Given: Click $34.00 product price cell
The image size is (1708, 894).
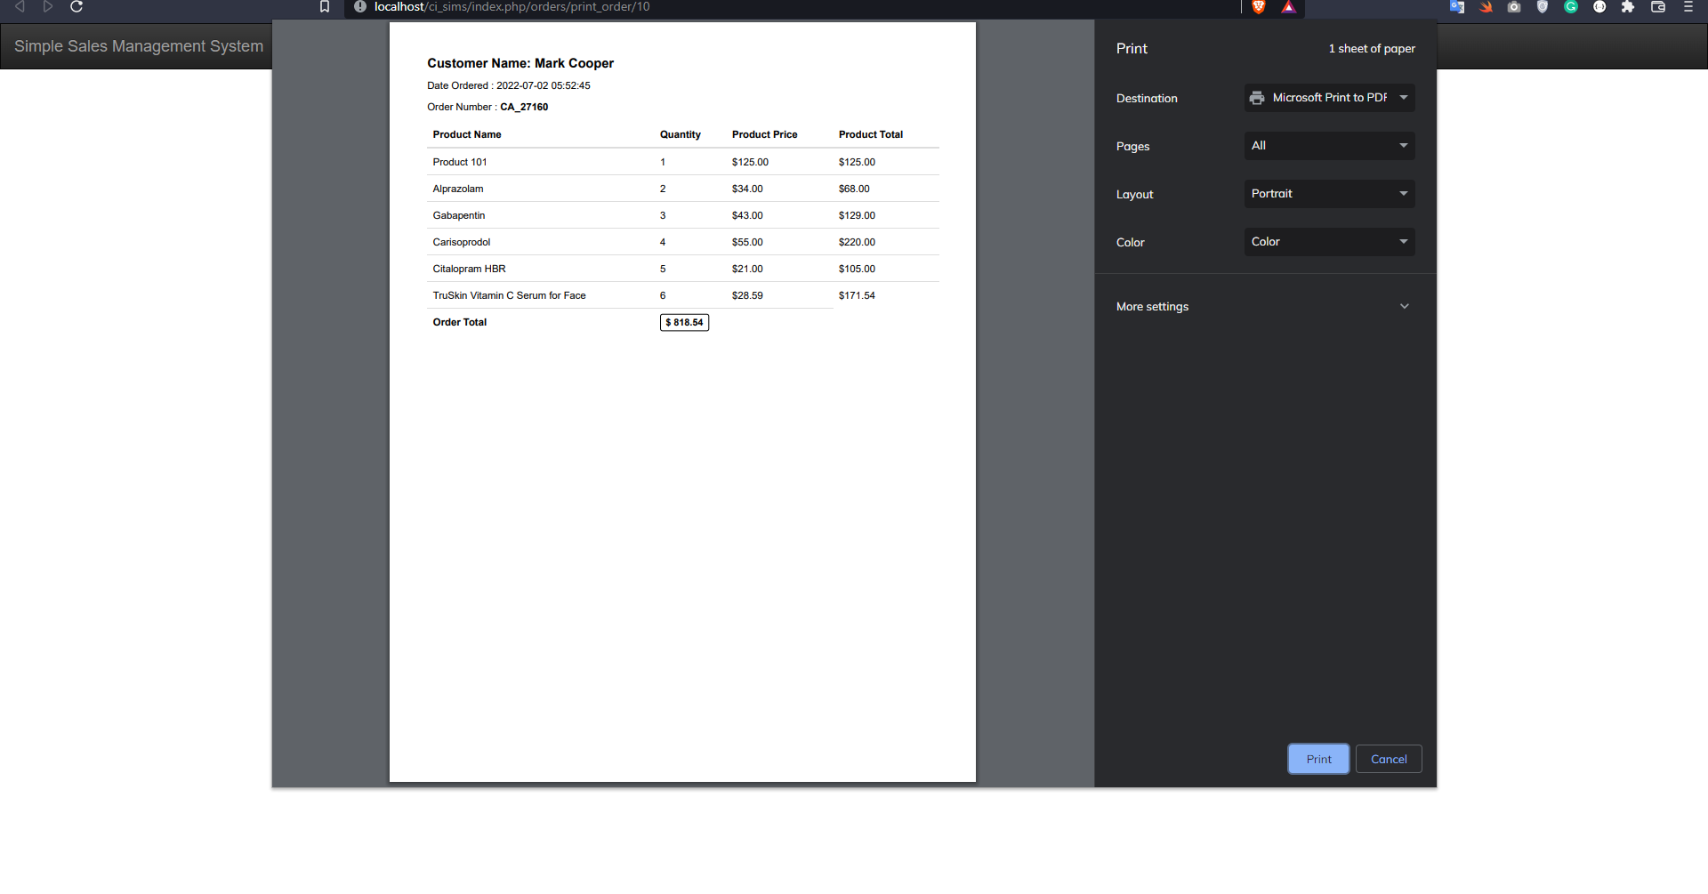Looking at the screenshot, I should tap(747, 189).
